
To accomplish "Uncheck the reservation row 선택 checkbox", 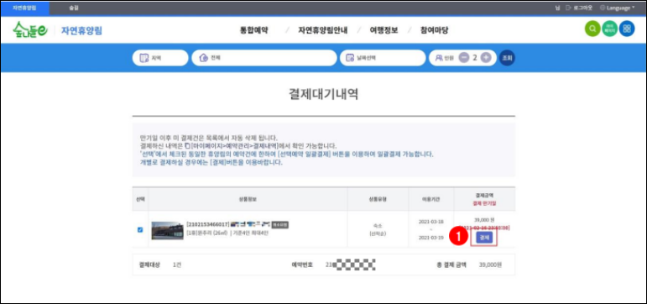I will click(x=140, y=229).
